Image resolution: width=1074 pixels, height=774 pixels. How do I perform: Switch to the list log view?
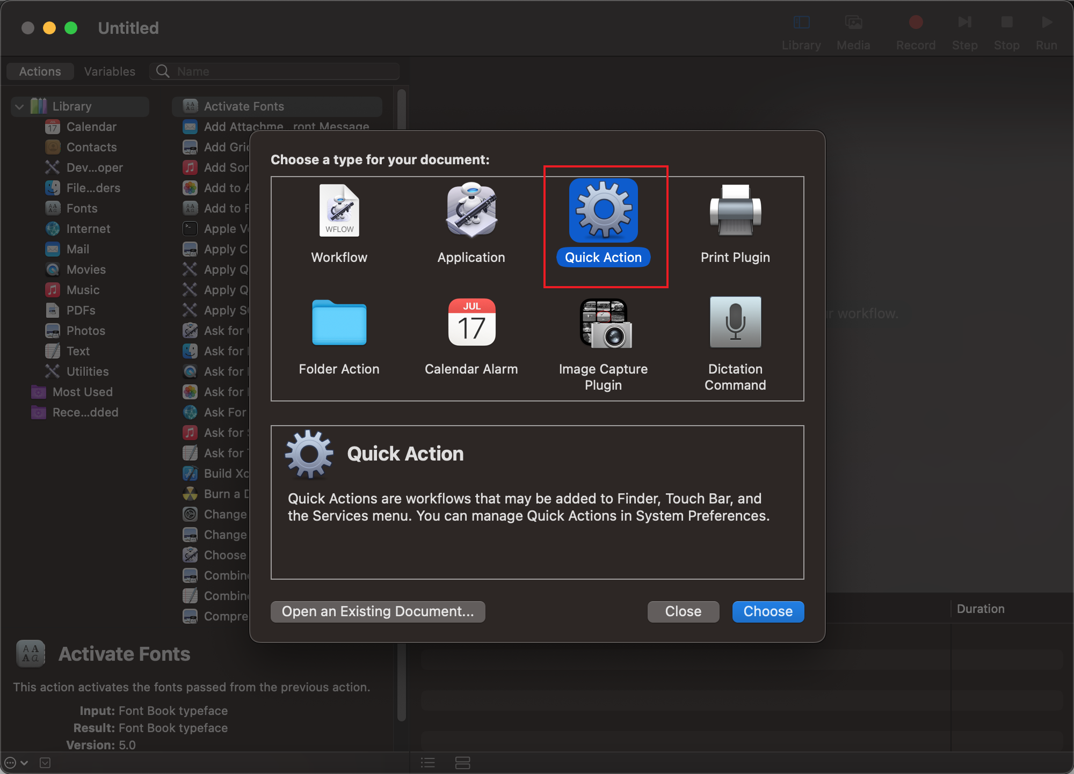click(428, 763)
